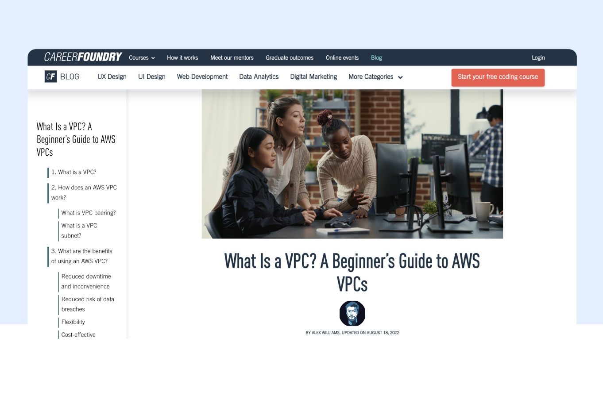Image resolution: width=603 pixels, height=407 pixels.
Task: Open Graduate outcomes
Action: click(289, 58)
